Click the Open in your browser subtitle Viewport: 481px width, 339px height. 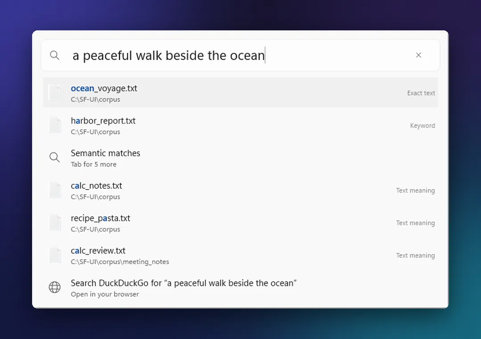pos(105,294)
